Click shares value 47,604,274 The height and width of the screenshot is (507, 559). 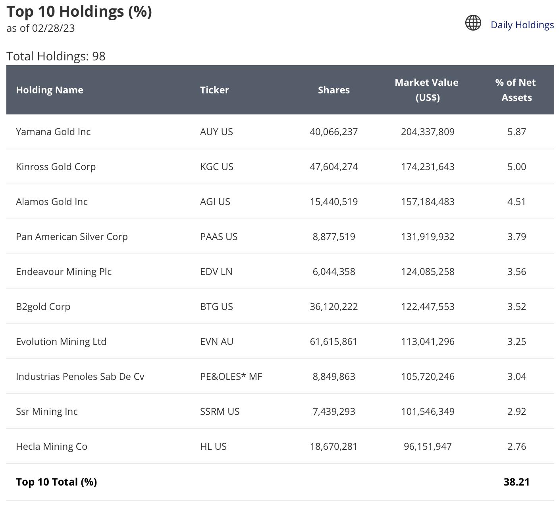point(334,166)
